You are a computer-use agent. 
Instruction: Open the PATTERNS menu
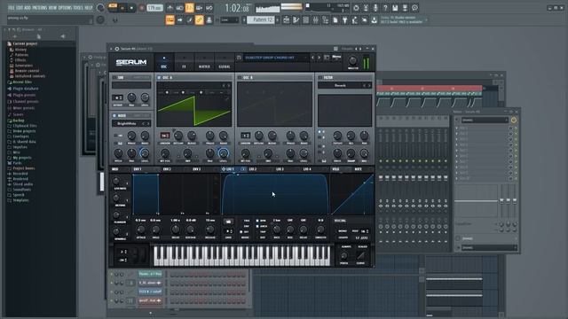(x=39, y=8)
